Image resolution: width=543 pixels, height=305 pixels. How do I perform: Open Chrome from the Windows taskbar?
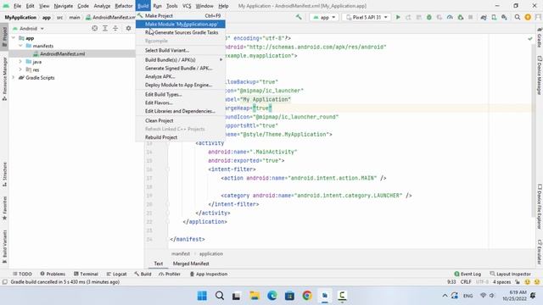(x=307, y=296)
